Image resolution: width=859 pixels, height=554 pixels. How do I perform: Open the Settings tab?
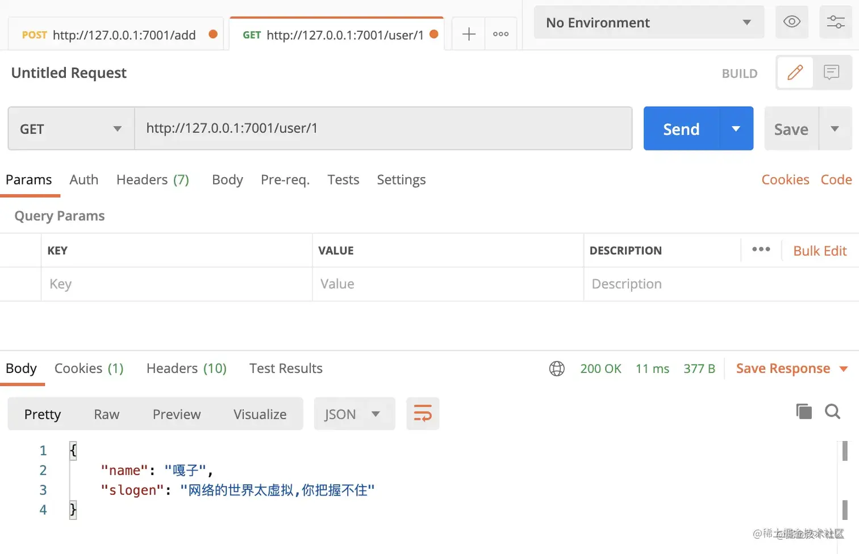point(401,180)
